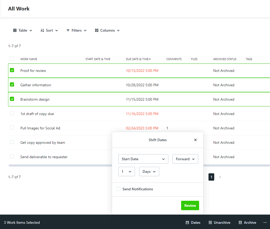Click the Unarchive box icon
Image resolution: width=270 pixels, height=229 pixels.
tap(210, 222)
